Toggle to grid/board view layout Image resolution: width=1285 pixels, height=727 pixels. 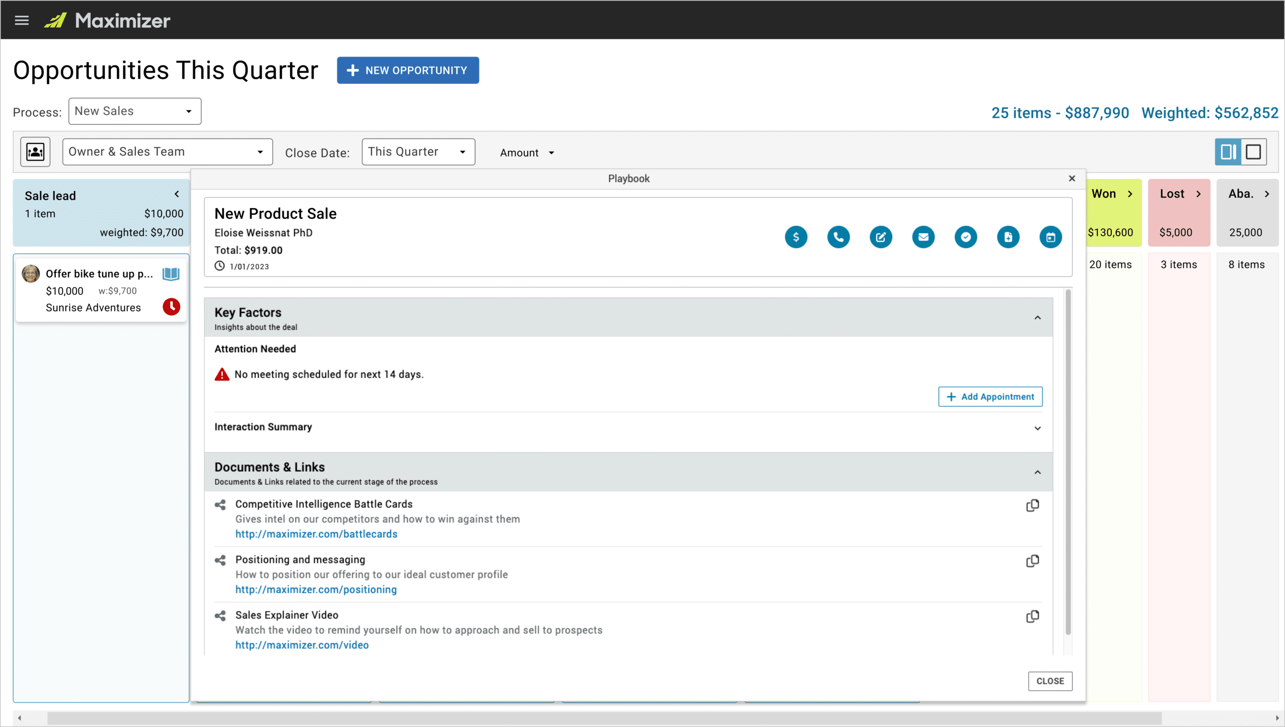(1254, 152)
